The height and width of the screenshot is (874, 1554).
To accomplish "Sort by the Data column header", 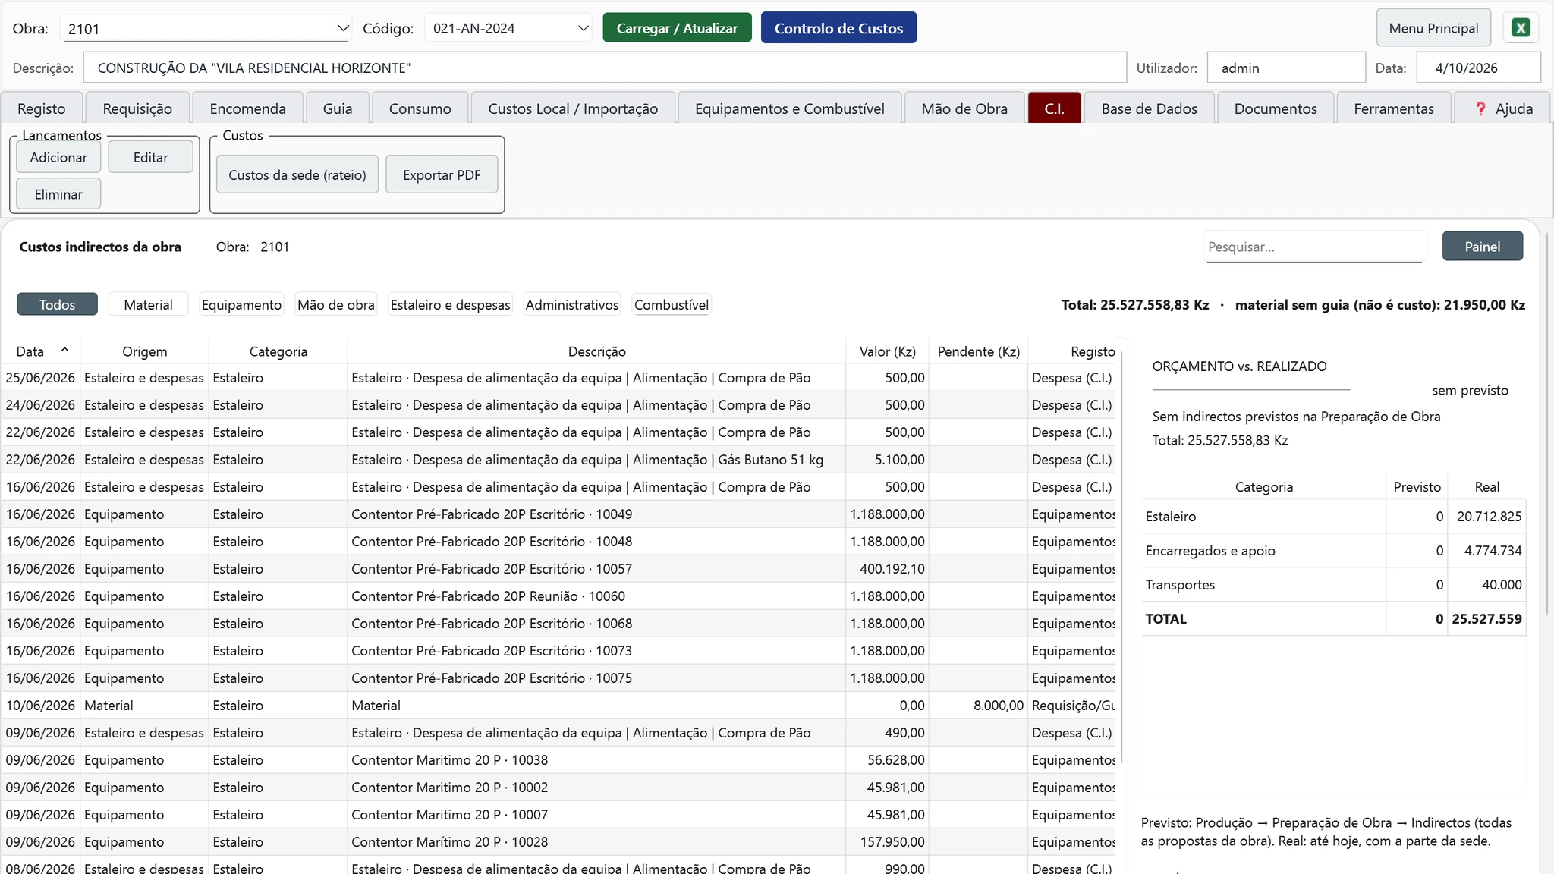I will point(40,351).
